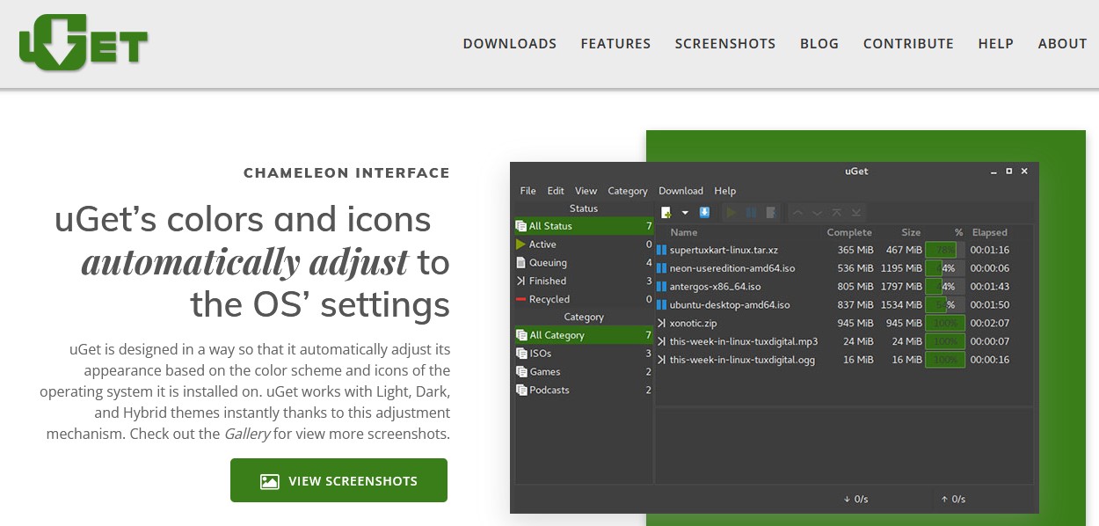Click pause icon beside supertuxkart-linux.tar.xz
Screen dimensions: 1099x526
(x=662, y=250)
